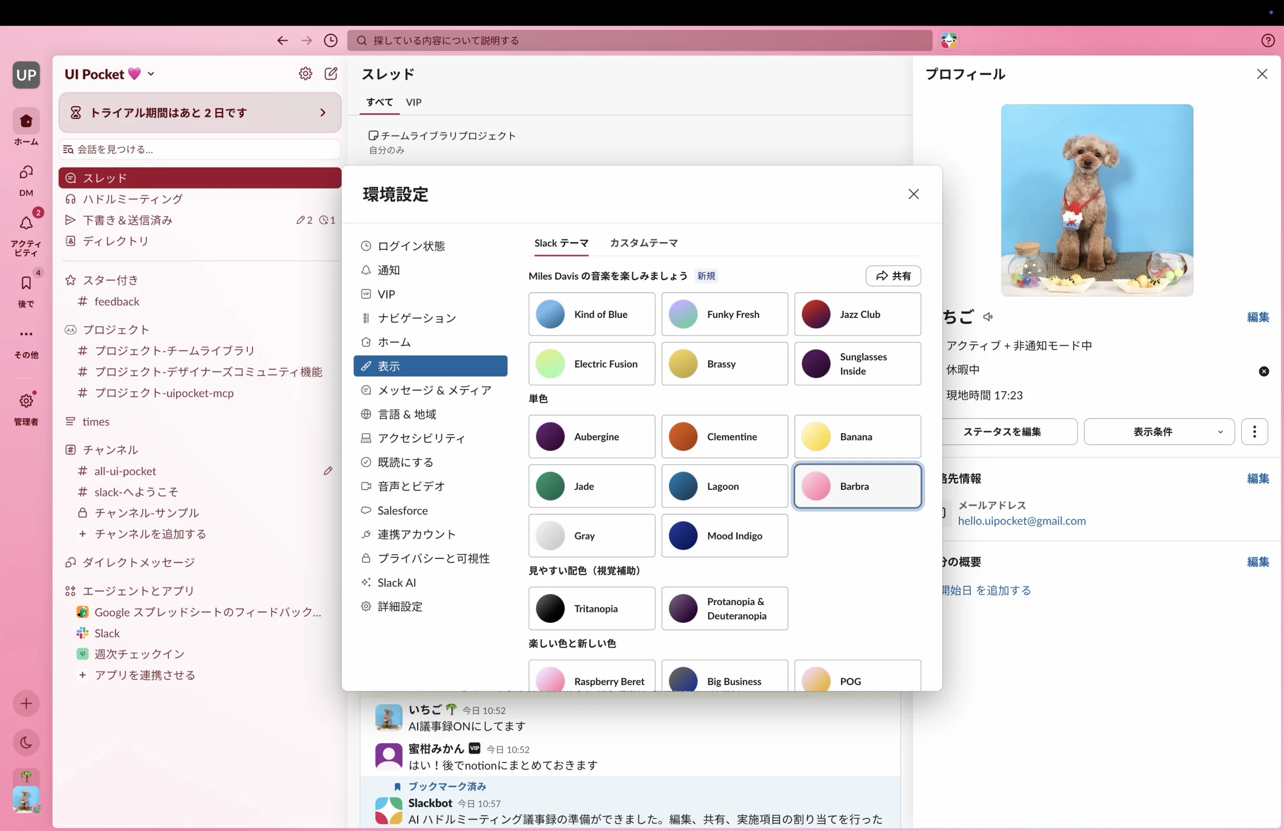Select Lagoon theme

point(725,486)
